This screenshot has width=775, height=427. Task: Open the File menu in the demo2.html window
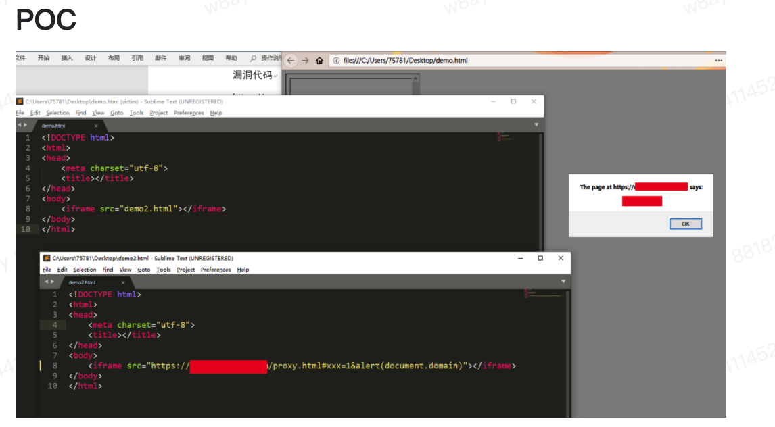(x=46, y=269)
